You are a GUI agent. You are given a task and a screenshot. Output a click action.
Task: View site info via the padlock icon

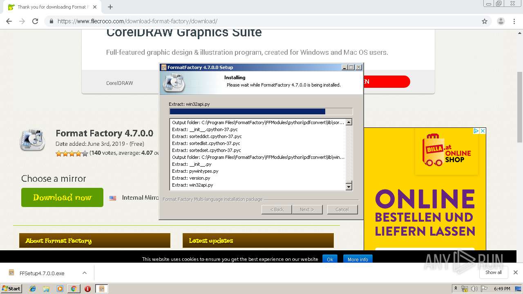click(51, 21)
